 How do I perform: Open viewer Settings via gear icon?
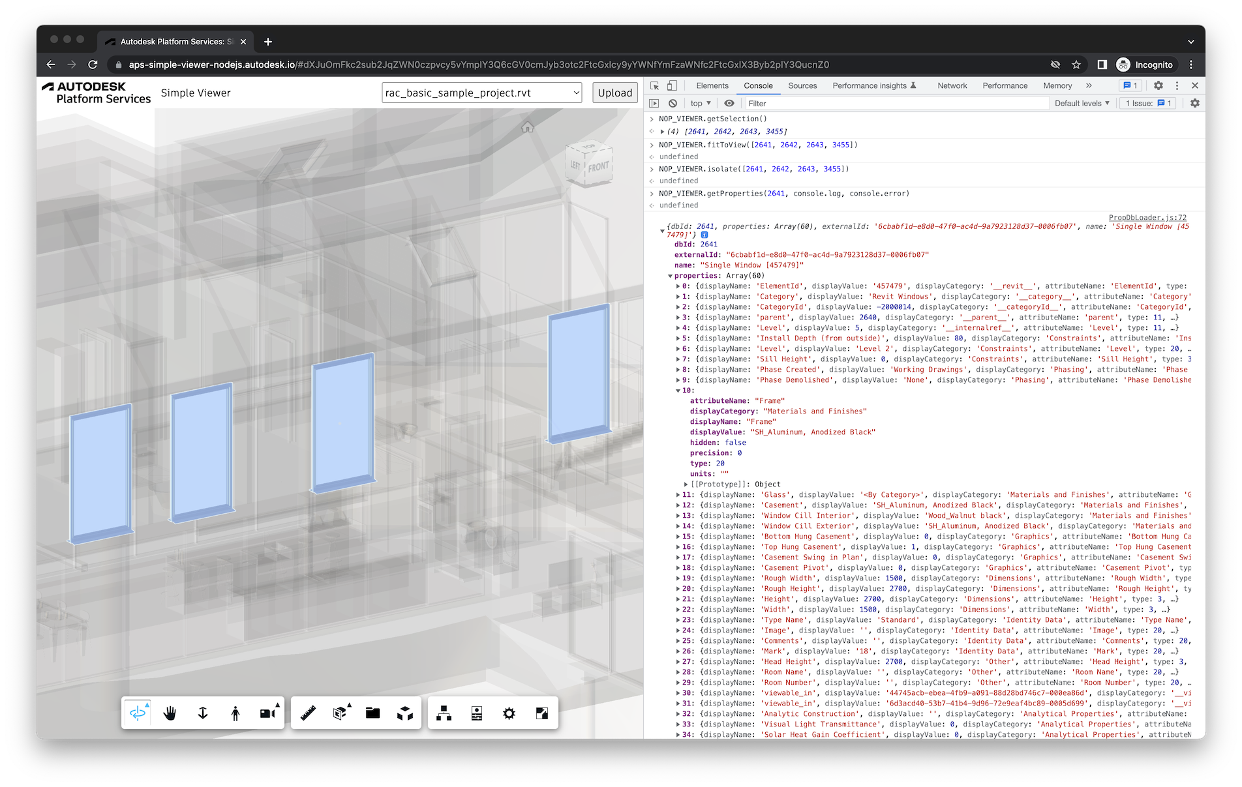(x=509, y=713)
